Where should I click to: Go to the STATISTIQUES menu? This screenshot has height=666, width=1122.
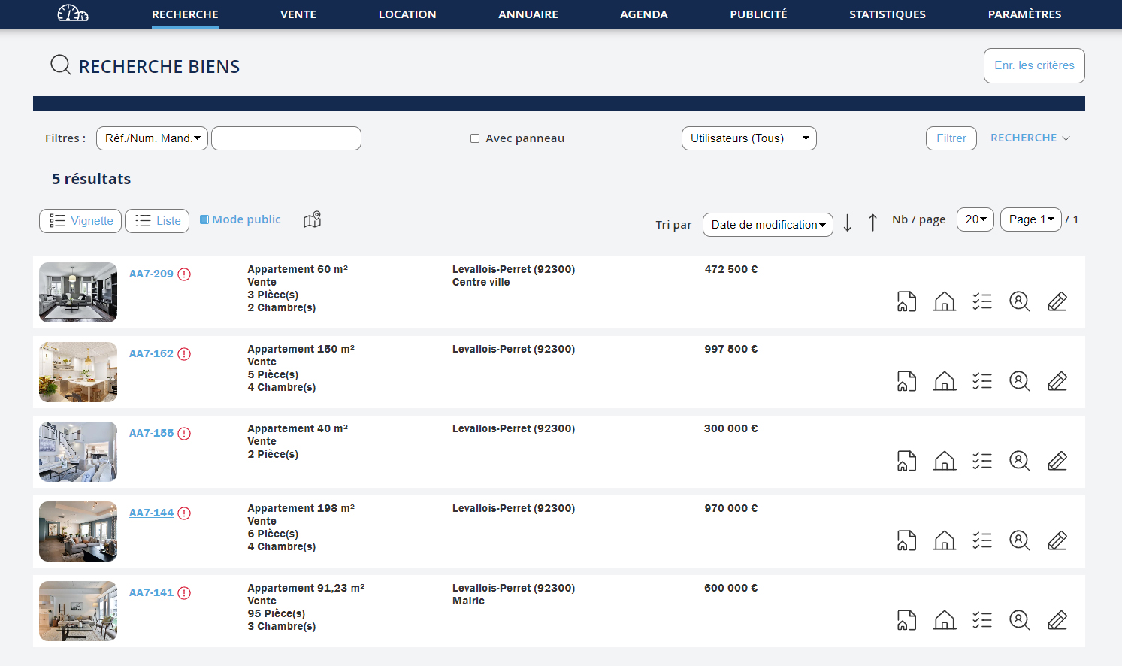[887, 14]
